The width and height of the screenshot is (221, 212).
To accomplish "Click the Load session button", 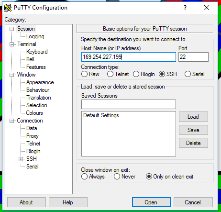I will click(x=193, y=117).
